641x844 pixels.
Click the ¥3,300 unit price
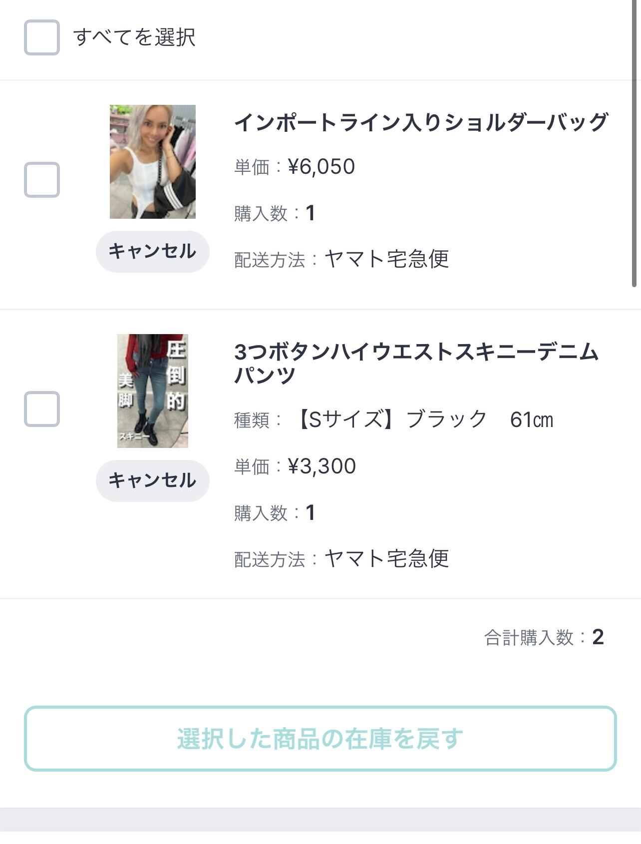pyautogui.click(x=322, y=466)
